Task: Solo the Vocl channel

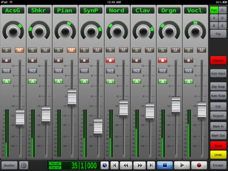Action: click(189, 50)
